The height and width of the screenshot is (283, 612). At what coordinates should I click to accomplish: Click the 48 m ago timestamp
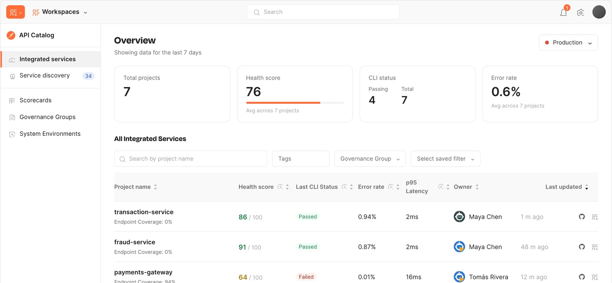534,247
